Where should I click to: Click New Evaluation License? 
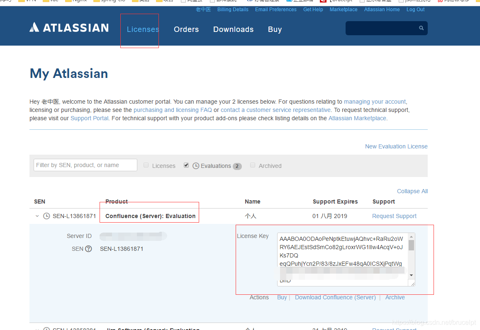click(x=396, y=146)
